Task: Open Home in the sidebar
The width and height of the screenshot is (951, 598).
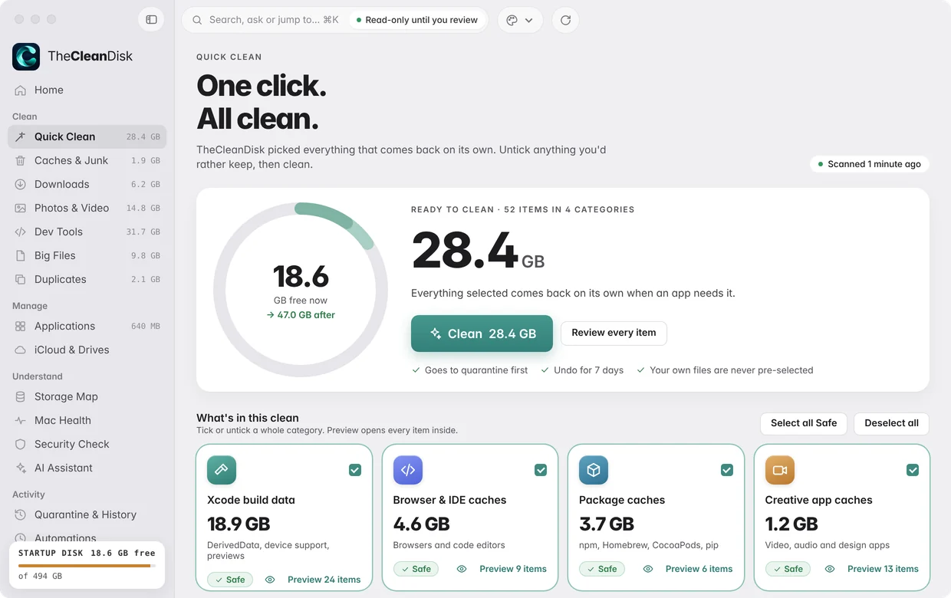Action: click(x=87, y=90)
